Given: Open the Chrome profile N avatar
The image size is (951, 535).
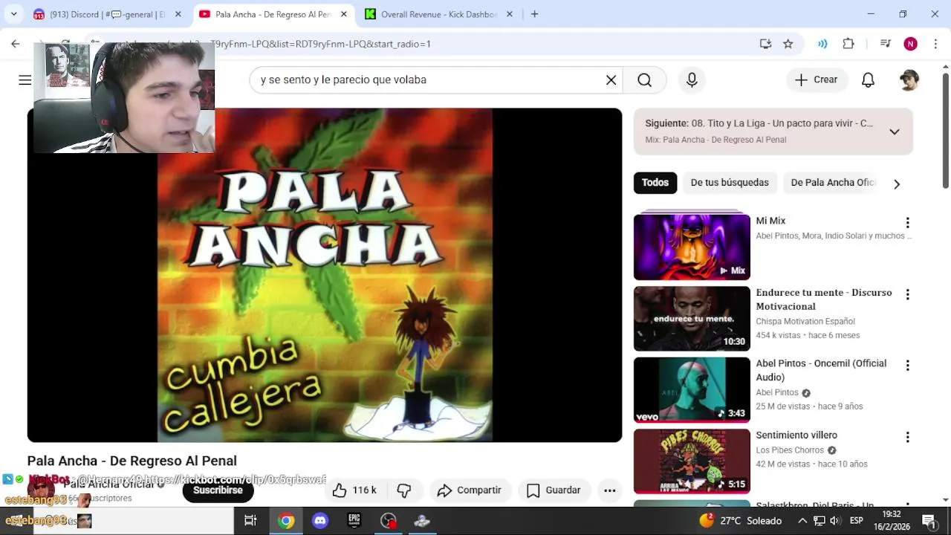Looking at the screenshot, I should click(910, 44).
